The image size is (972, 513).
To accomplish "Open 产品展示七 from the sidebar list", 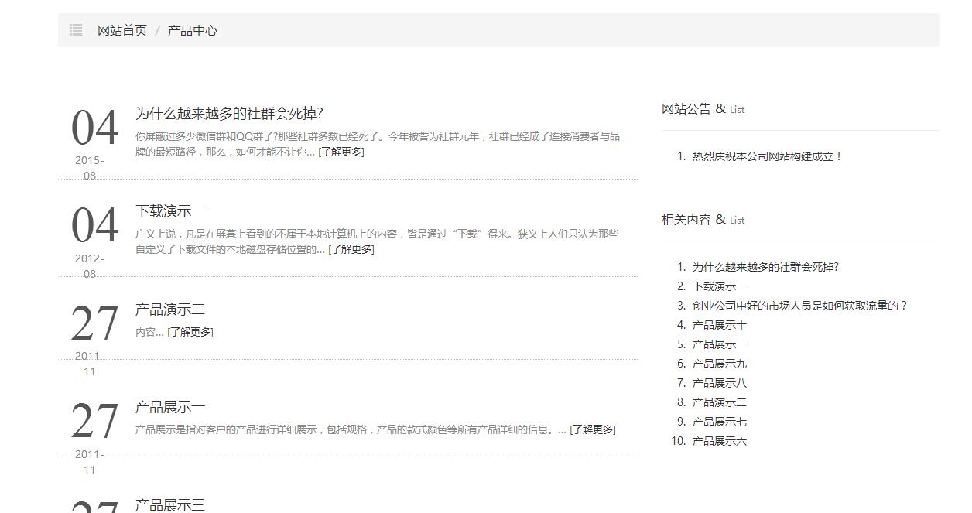I will [x=719, y=422].
